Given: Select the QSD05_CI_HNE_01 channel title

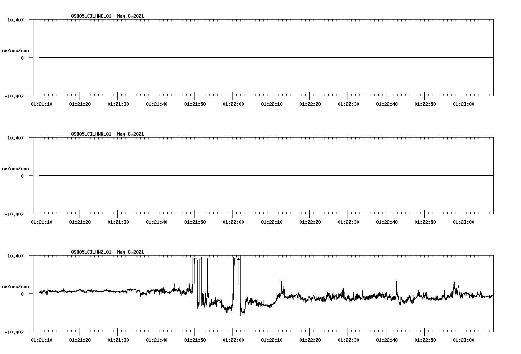Looking at the screenshot, I should [91, 16].
